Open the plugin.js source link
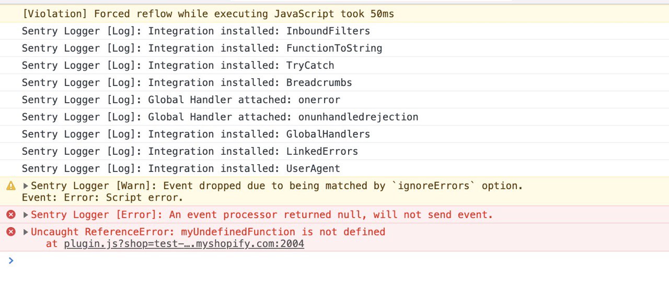The image size is (669, 295). pos(184,244)
